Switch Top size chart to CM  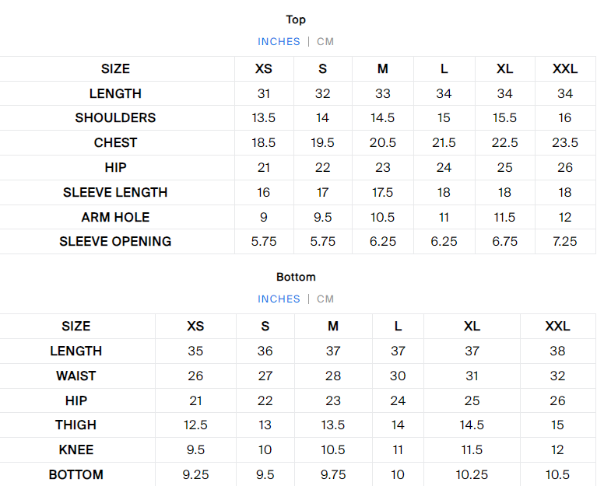point(325,41)
